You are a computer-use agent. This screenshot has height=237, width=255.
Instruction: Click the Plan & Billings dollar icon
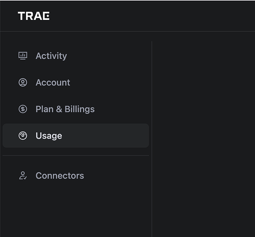[23, 109]
